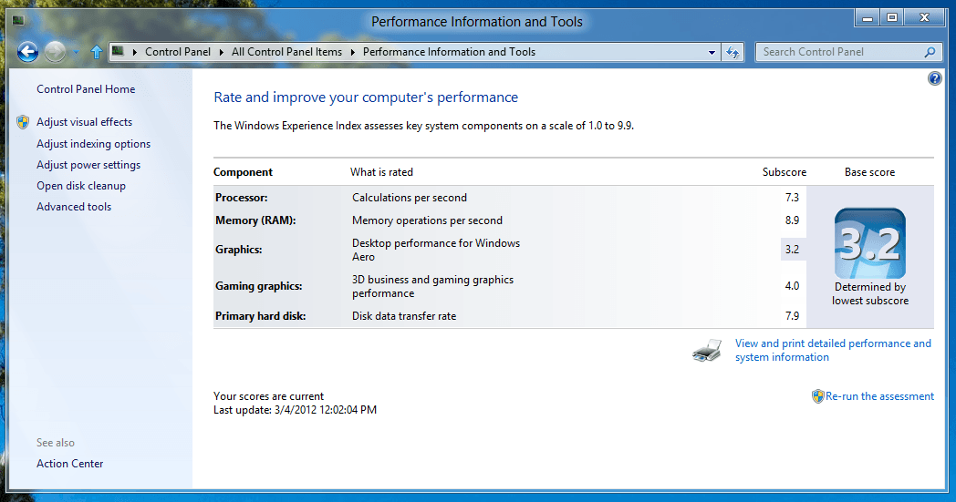956x502 pixels.
Task: Refresh the page with refresh button
Action: pyautogui.click(x=733, y=53)
